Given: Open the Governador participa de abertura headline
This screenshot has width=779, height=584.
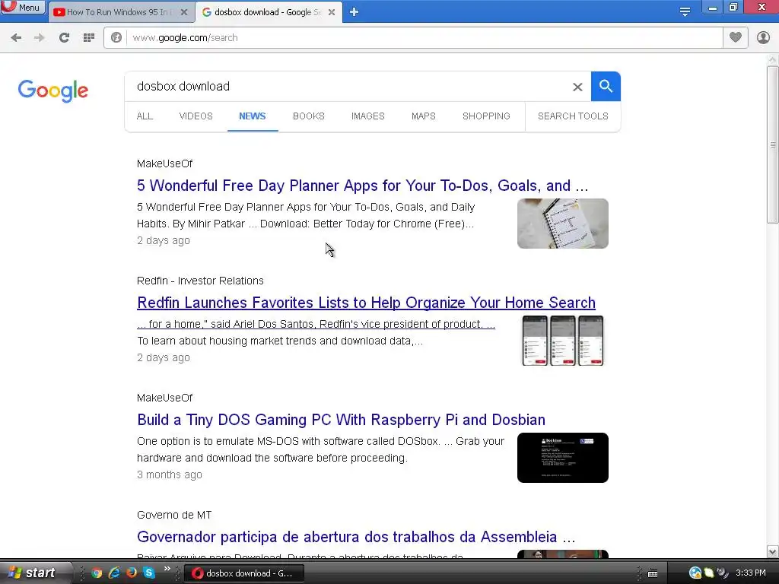Looking at the screenshot, I should 356,537.
